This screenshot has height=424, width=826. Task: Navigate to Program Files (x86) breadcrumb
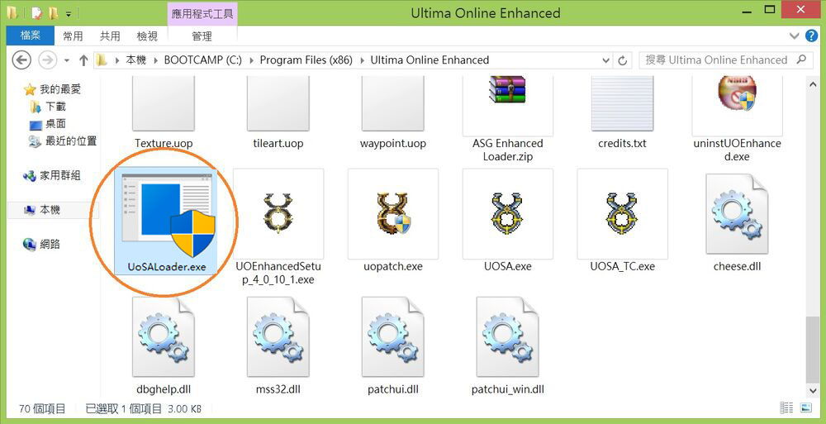(x=306, y=60)
